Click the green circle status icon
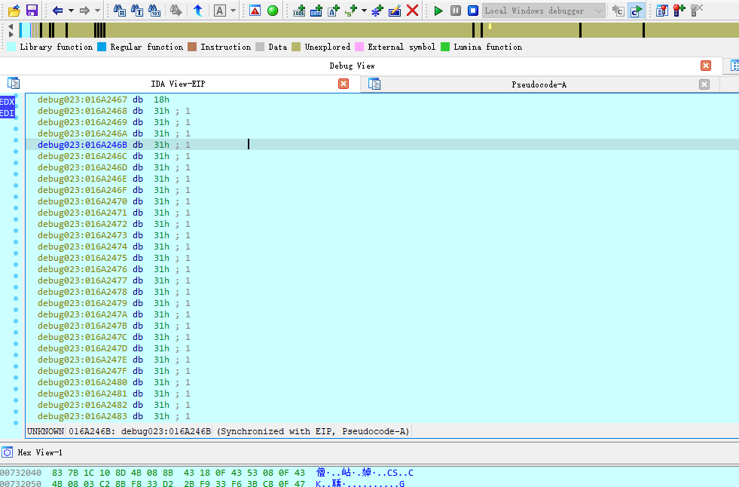 pos(273,11)
